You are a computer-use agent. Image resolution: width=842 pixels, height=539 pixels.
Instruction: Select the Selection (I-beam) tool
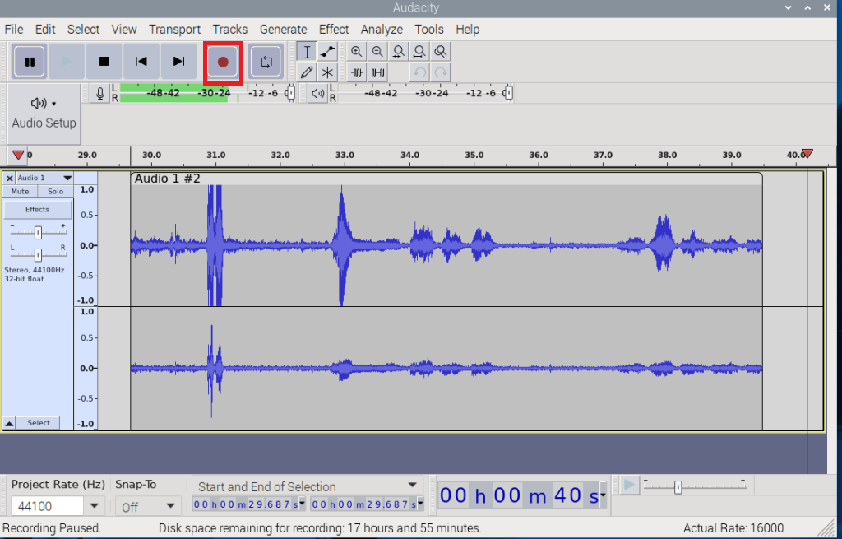307,52
